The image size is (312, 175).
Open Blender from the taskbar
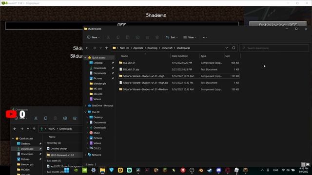(201, 170)
